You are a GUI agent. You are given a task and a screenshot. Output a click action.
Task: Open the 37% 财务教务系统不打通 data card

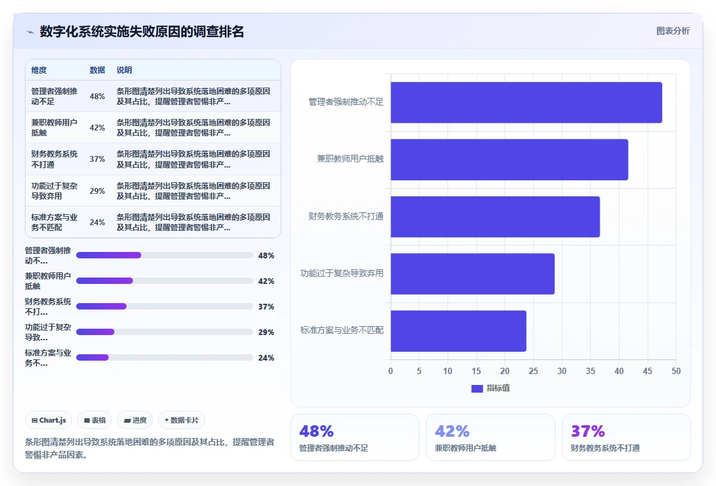click(x=626, y=437)
